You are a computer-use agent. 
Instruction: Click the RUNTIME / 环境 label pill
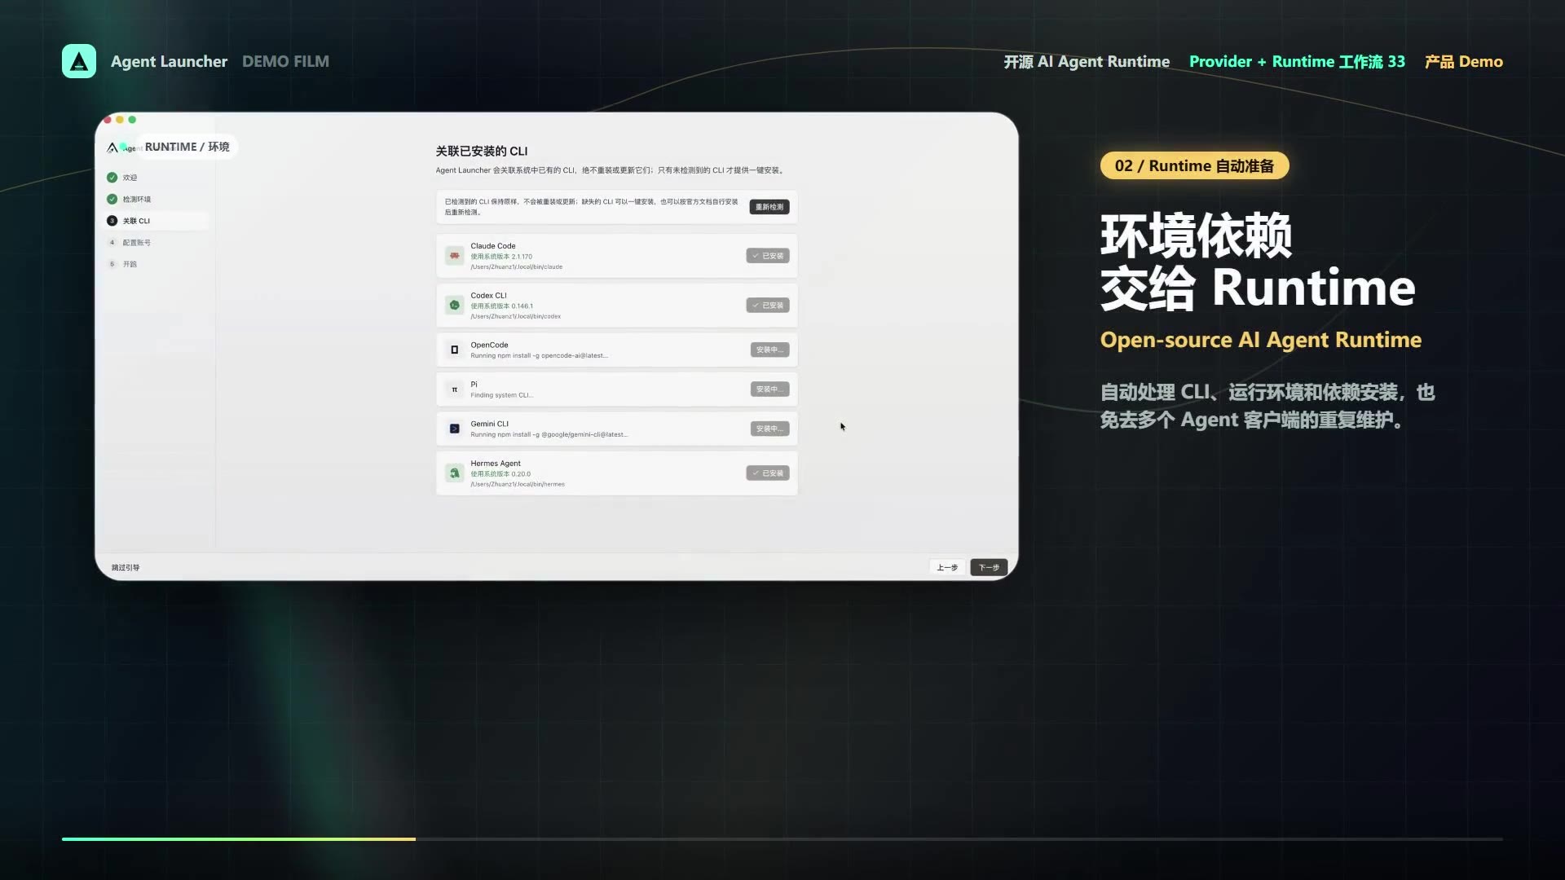pos(187,147)
